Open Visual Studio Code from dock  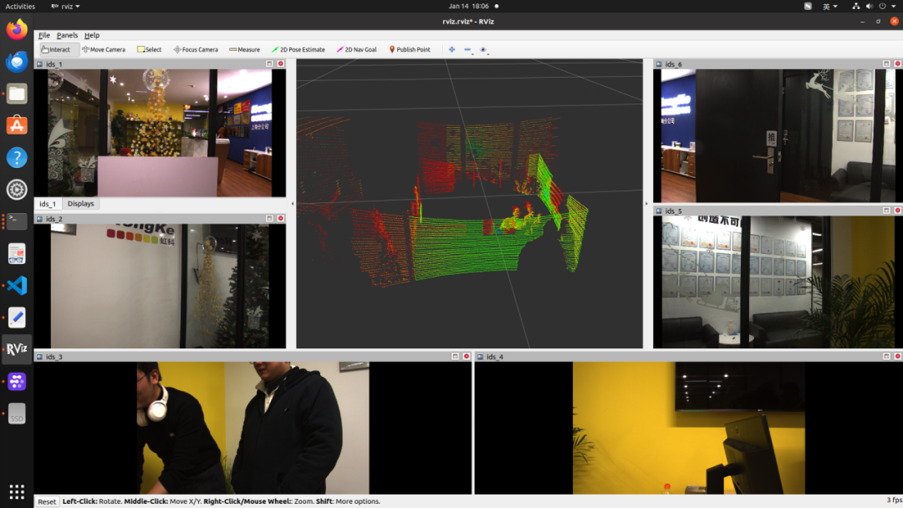[x=17, y=285]
